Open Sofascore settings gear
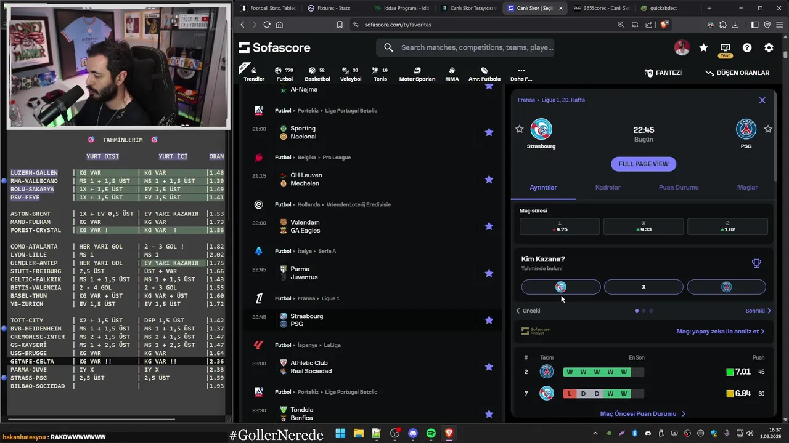Screen dimensions: 789x443 769,47
